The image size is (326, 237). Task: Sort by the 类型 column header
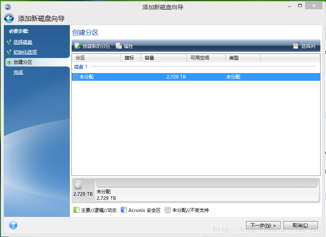coord(243,58)
